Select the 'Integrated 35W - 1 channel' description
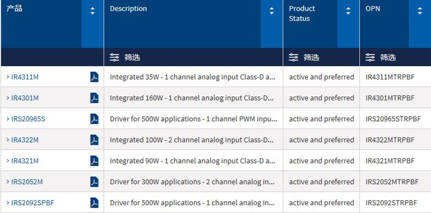Screen dimensions: 431x213 point(193,77)
